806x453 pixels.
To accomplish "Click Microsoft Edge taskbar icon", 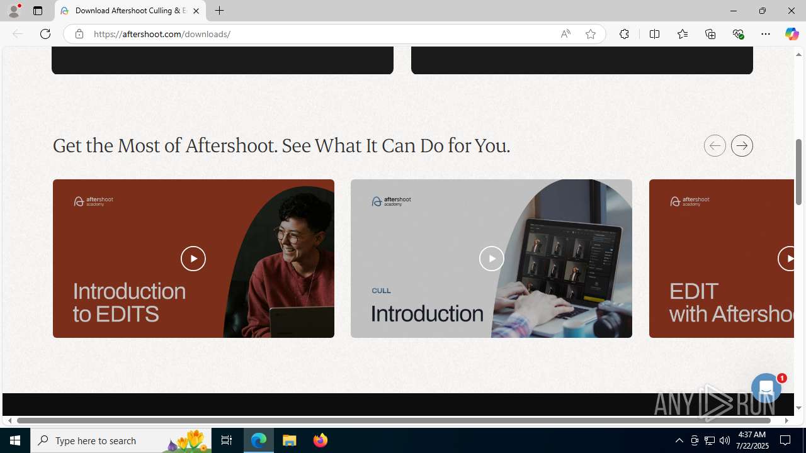I will 259,440.
